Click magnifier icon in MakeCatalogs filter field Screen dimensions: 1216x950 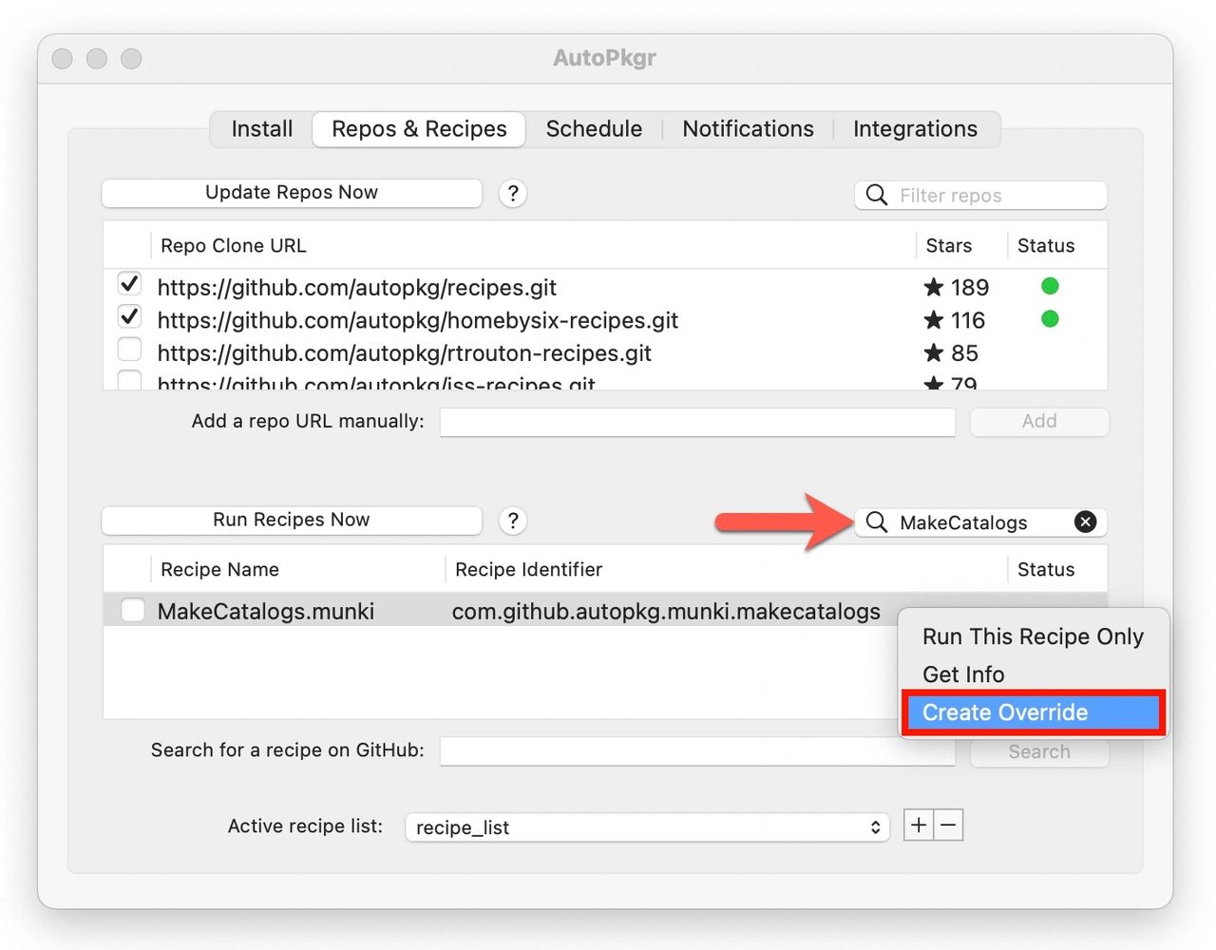[877, 522]
